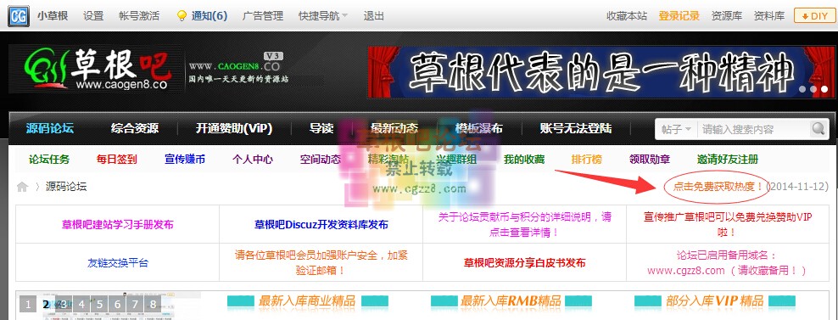Open 通知(6) notifications
The height and width of the screenshot is (320, 838).
click(209, 15)
